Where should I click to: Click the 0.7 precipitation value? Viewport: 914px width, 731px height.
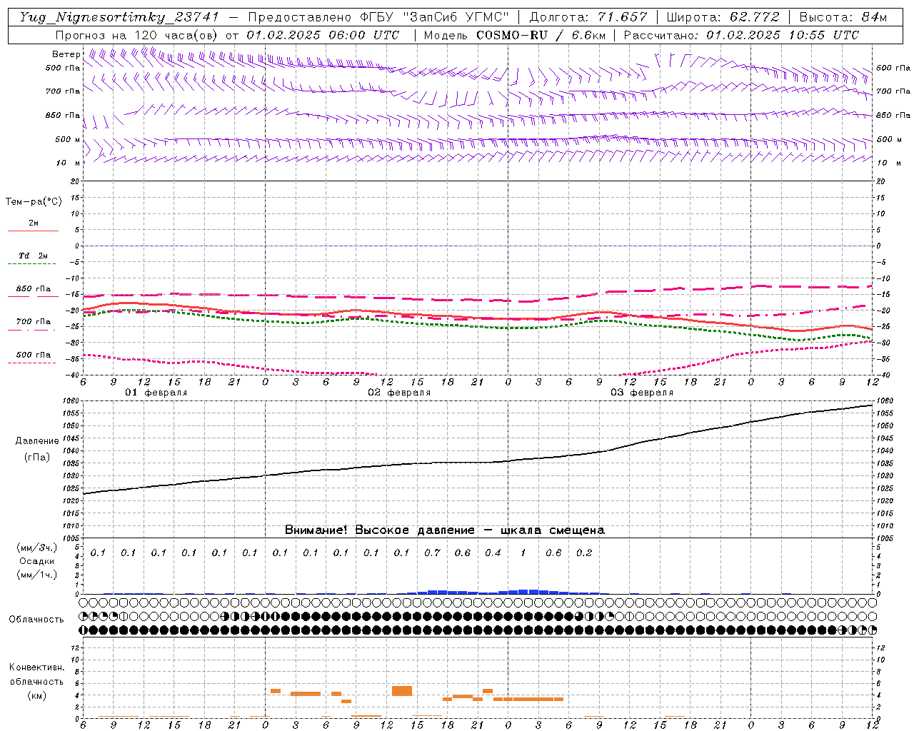[x=433, y=553]
